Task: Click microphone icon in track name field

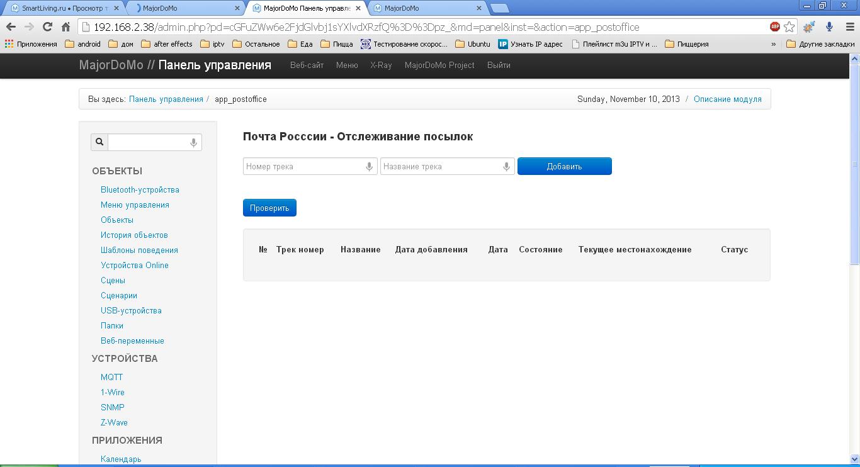Action: point(506,167)
